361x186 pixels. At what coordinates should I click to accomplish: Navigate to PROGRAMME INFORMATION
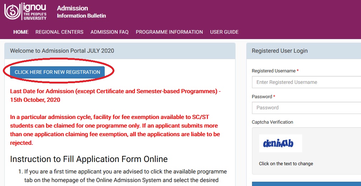coord(169,32)
